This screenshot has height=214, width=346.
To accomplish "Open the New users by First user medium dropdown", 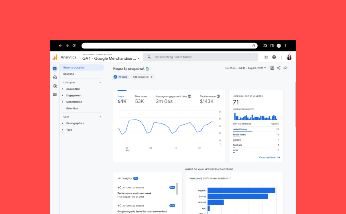I will [x=210, y=178].
